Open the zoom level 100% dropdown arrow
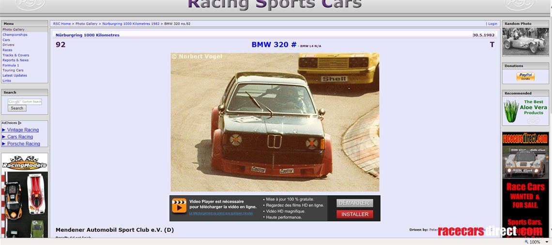 coord(546,242)
